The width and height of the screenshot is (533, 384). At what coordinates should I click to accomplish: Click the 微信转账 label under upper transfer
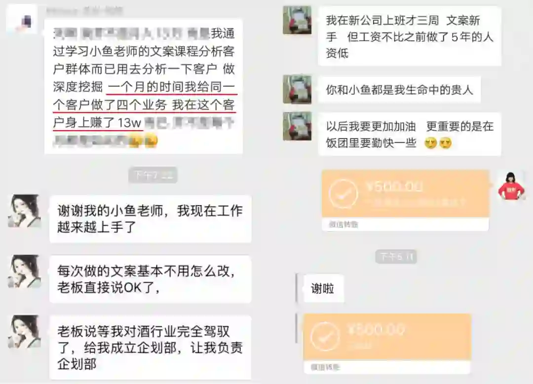point(343,224)
